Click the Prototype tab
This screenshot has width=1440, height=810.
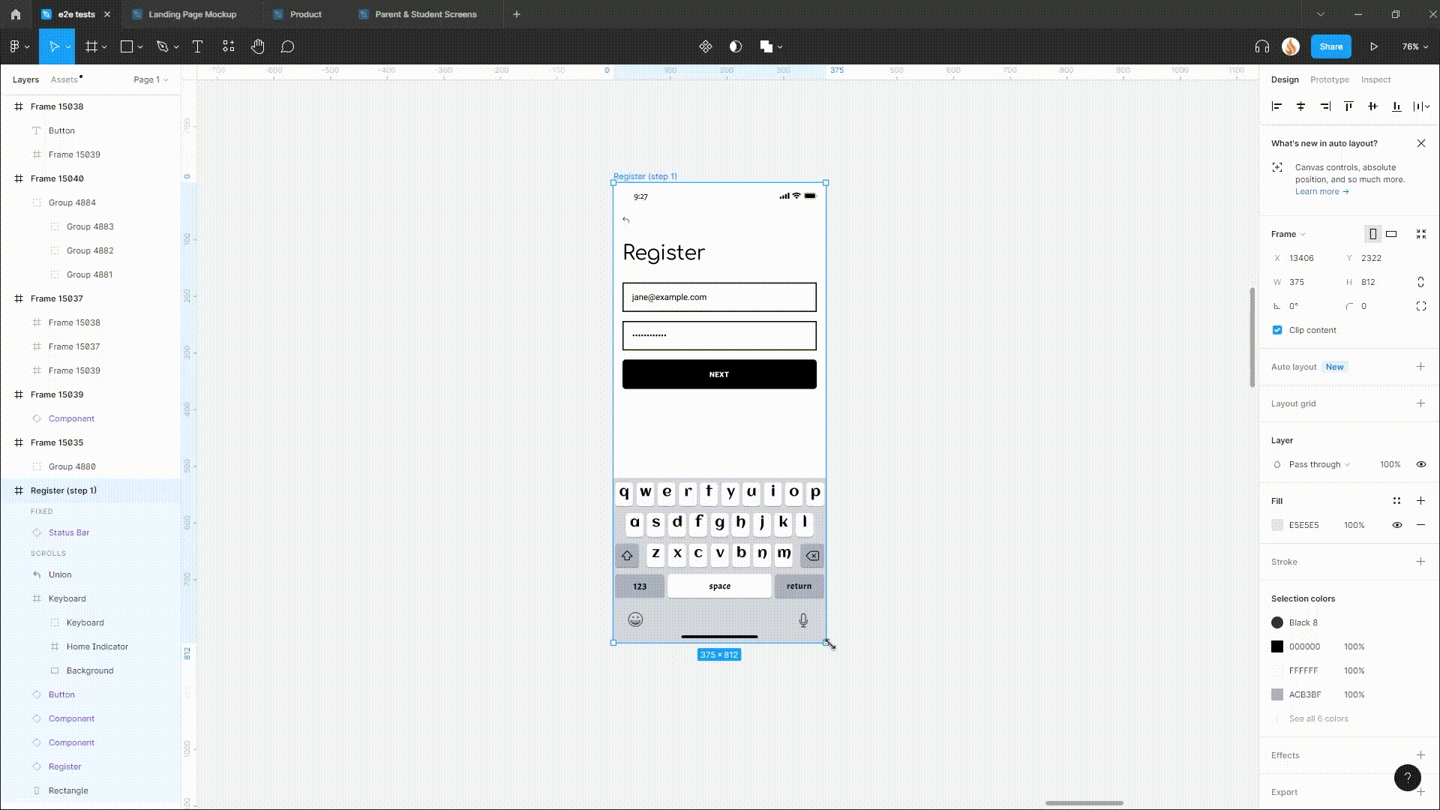click(1329, 79)
